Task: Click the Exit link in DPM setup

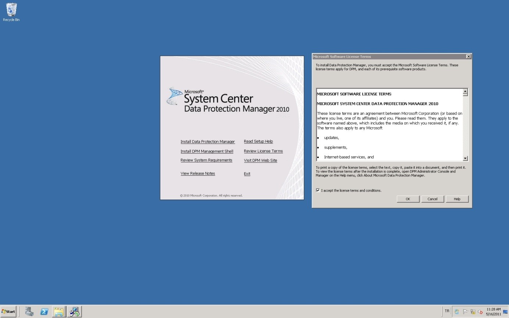Action: click(x=247, y=174)
